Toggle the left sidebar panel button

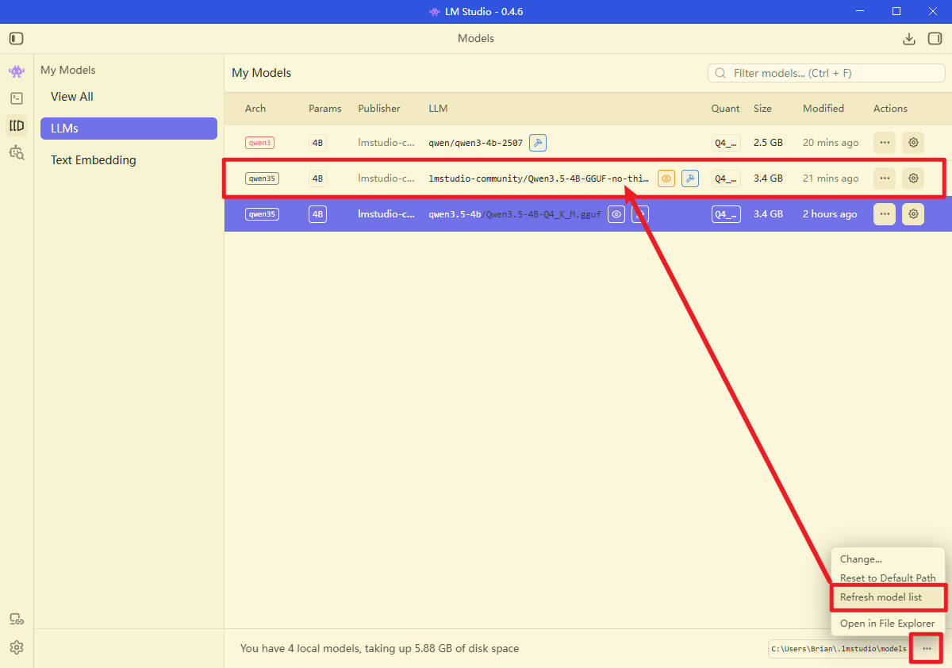point(17,39)
